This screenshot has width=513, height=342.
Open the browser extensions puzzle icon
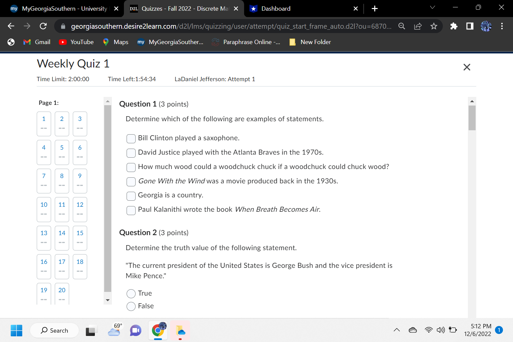point(454,26)
